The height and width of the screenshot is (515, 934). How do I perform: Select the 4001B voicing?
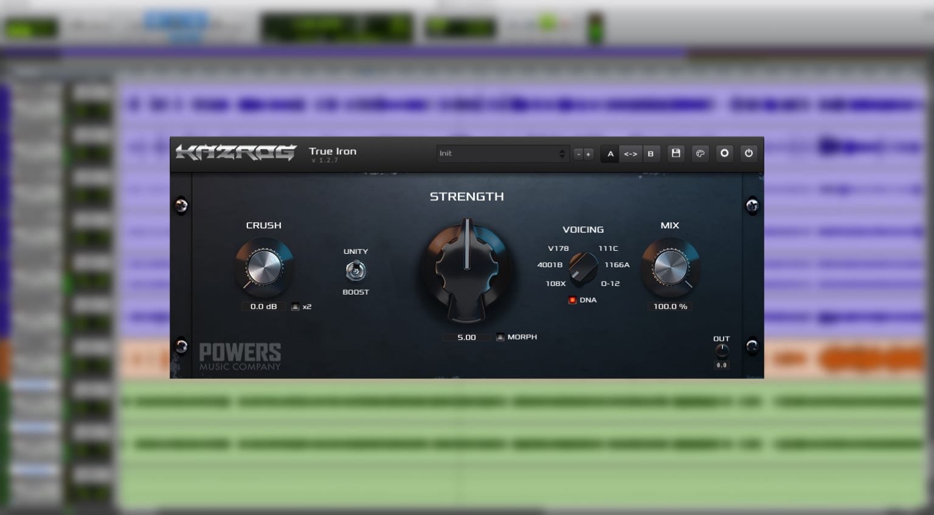click(x=550, y=265)
